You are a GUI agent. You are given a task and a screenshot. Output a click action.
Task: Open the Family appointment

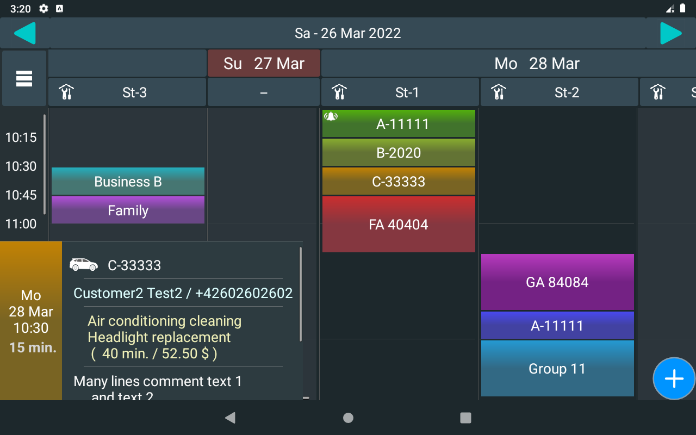tap(128, 210)
